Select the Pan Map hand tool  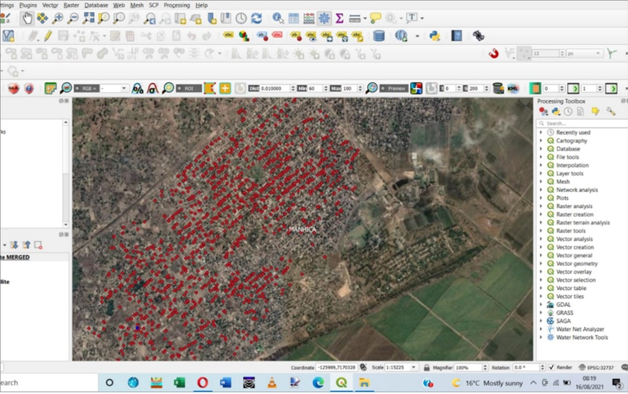[x=27, y=19]
